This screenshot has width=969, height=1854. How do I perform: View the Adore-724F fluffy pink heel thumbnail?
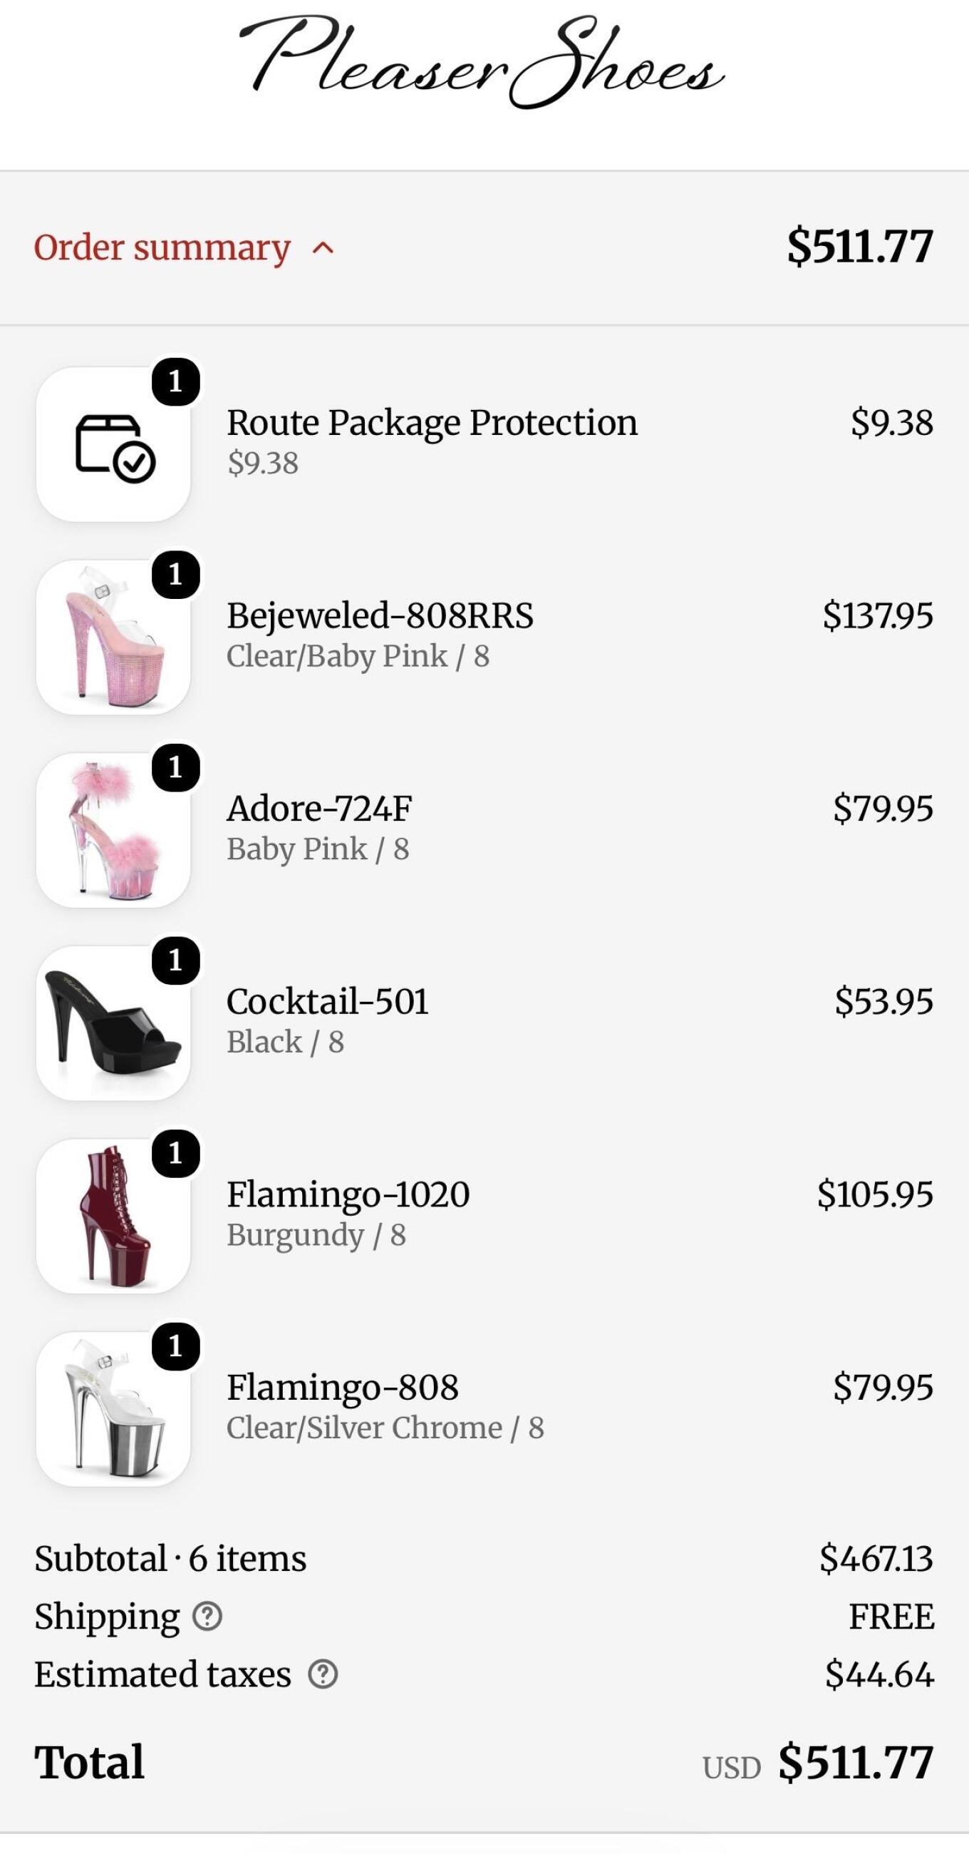[x=114, y=830]
